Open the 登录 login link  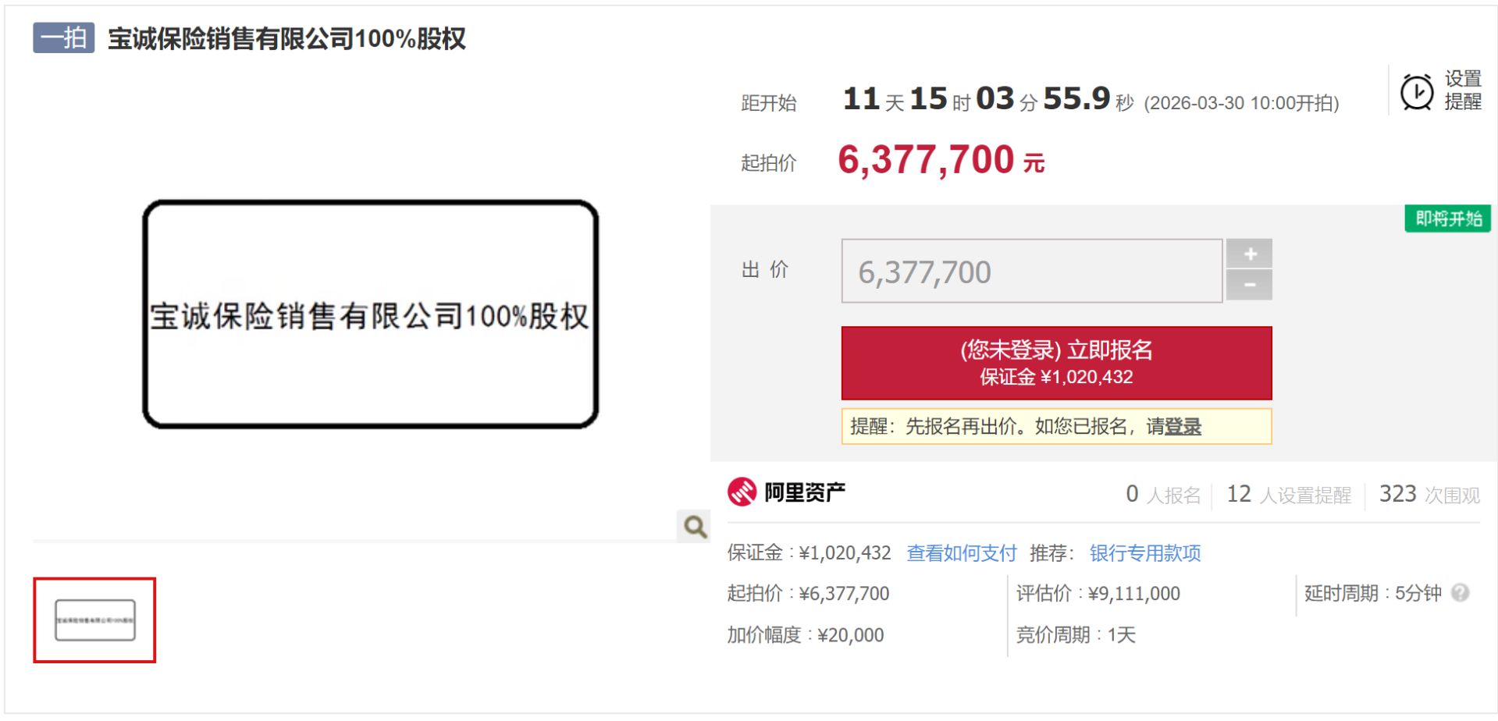[x=1183, y=427]
